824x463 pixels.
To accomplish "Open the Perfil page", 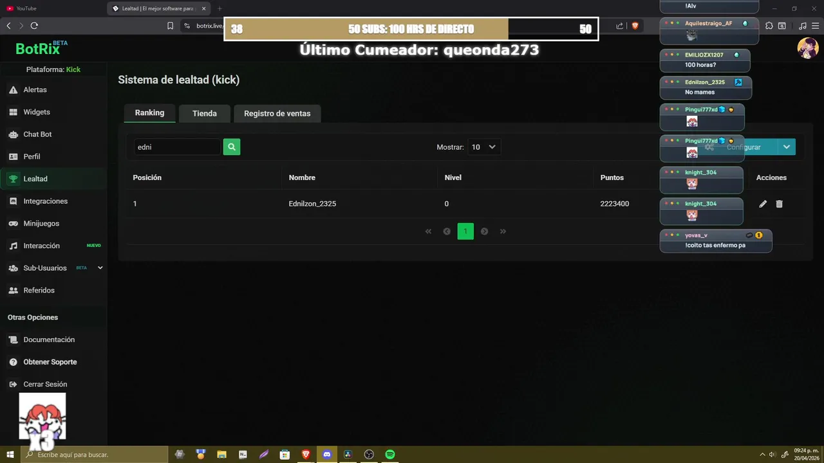I will [32, 156].
